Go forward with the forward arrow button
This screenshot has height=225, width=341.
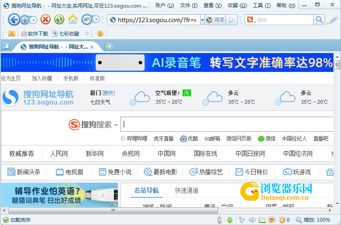click(x=25, y=20)
